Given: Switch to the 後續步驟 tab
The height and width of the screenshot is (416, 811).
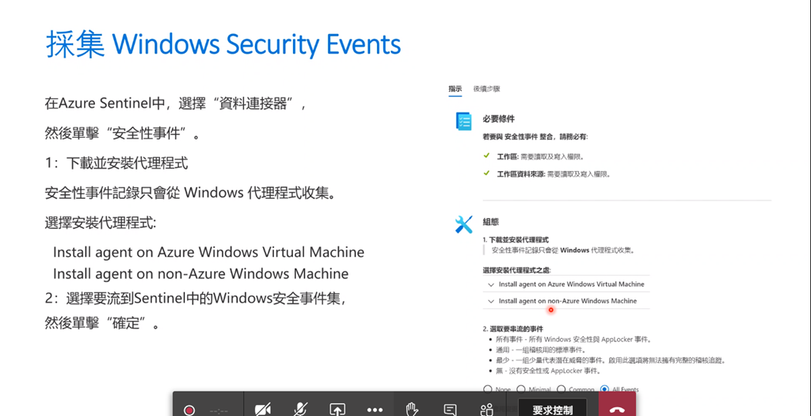Looking at the screenshot, I should click(487, 89).
